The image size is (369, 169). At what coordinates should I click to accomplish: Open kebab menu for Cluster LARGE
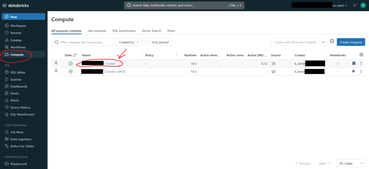coord(361,71)
